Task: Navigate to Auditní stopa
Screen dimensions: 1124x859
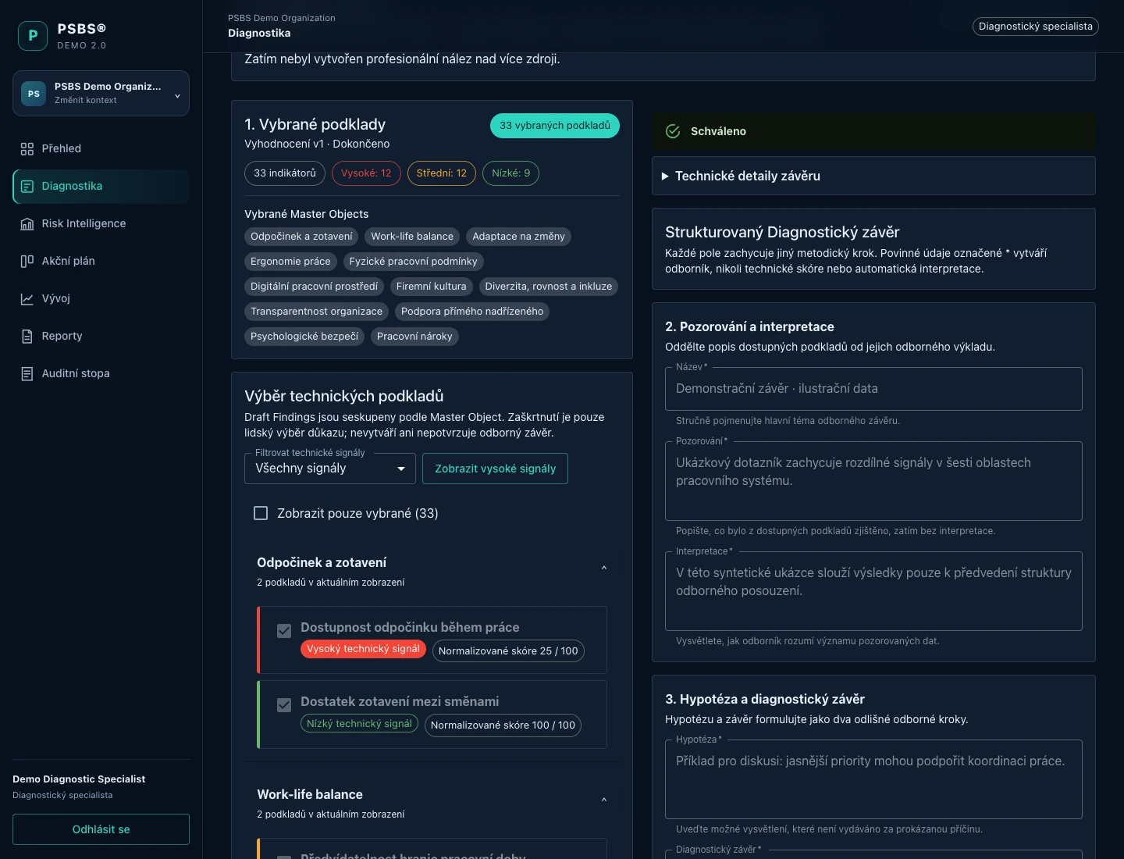Action: pyautogui.click(x=101, y=373)
